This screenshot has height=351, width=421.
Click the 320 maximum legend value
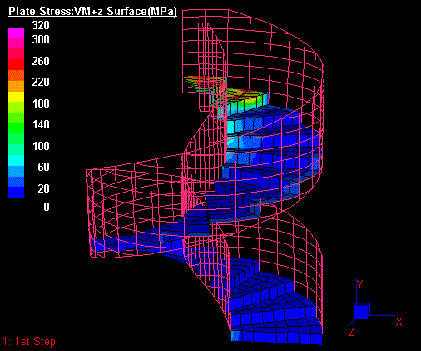tap(41, 25)
